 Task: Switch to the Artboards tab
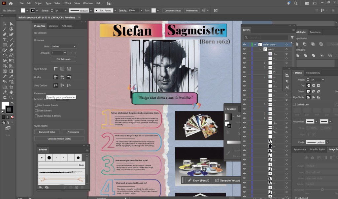[67, 26]
